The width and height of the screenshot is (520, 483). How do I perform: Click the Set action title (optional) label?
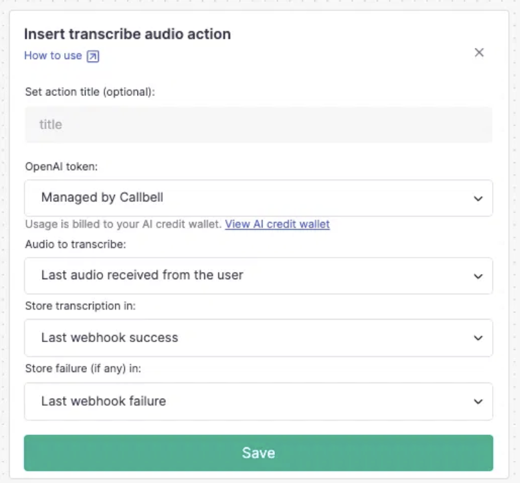coord(90,92)
